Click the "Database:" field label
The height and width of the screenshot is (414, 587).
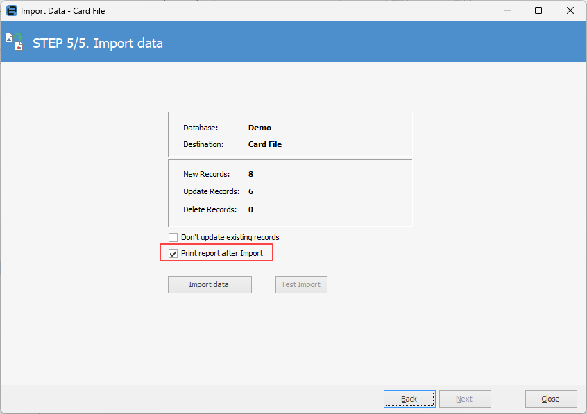201,128
